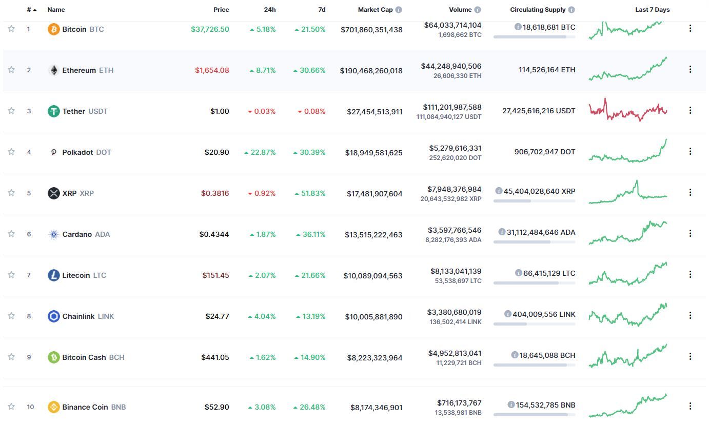The image size is (709, 425).
Task: Click the info icon beside Market Cap header
Action: 399,10
